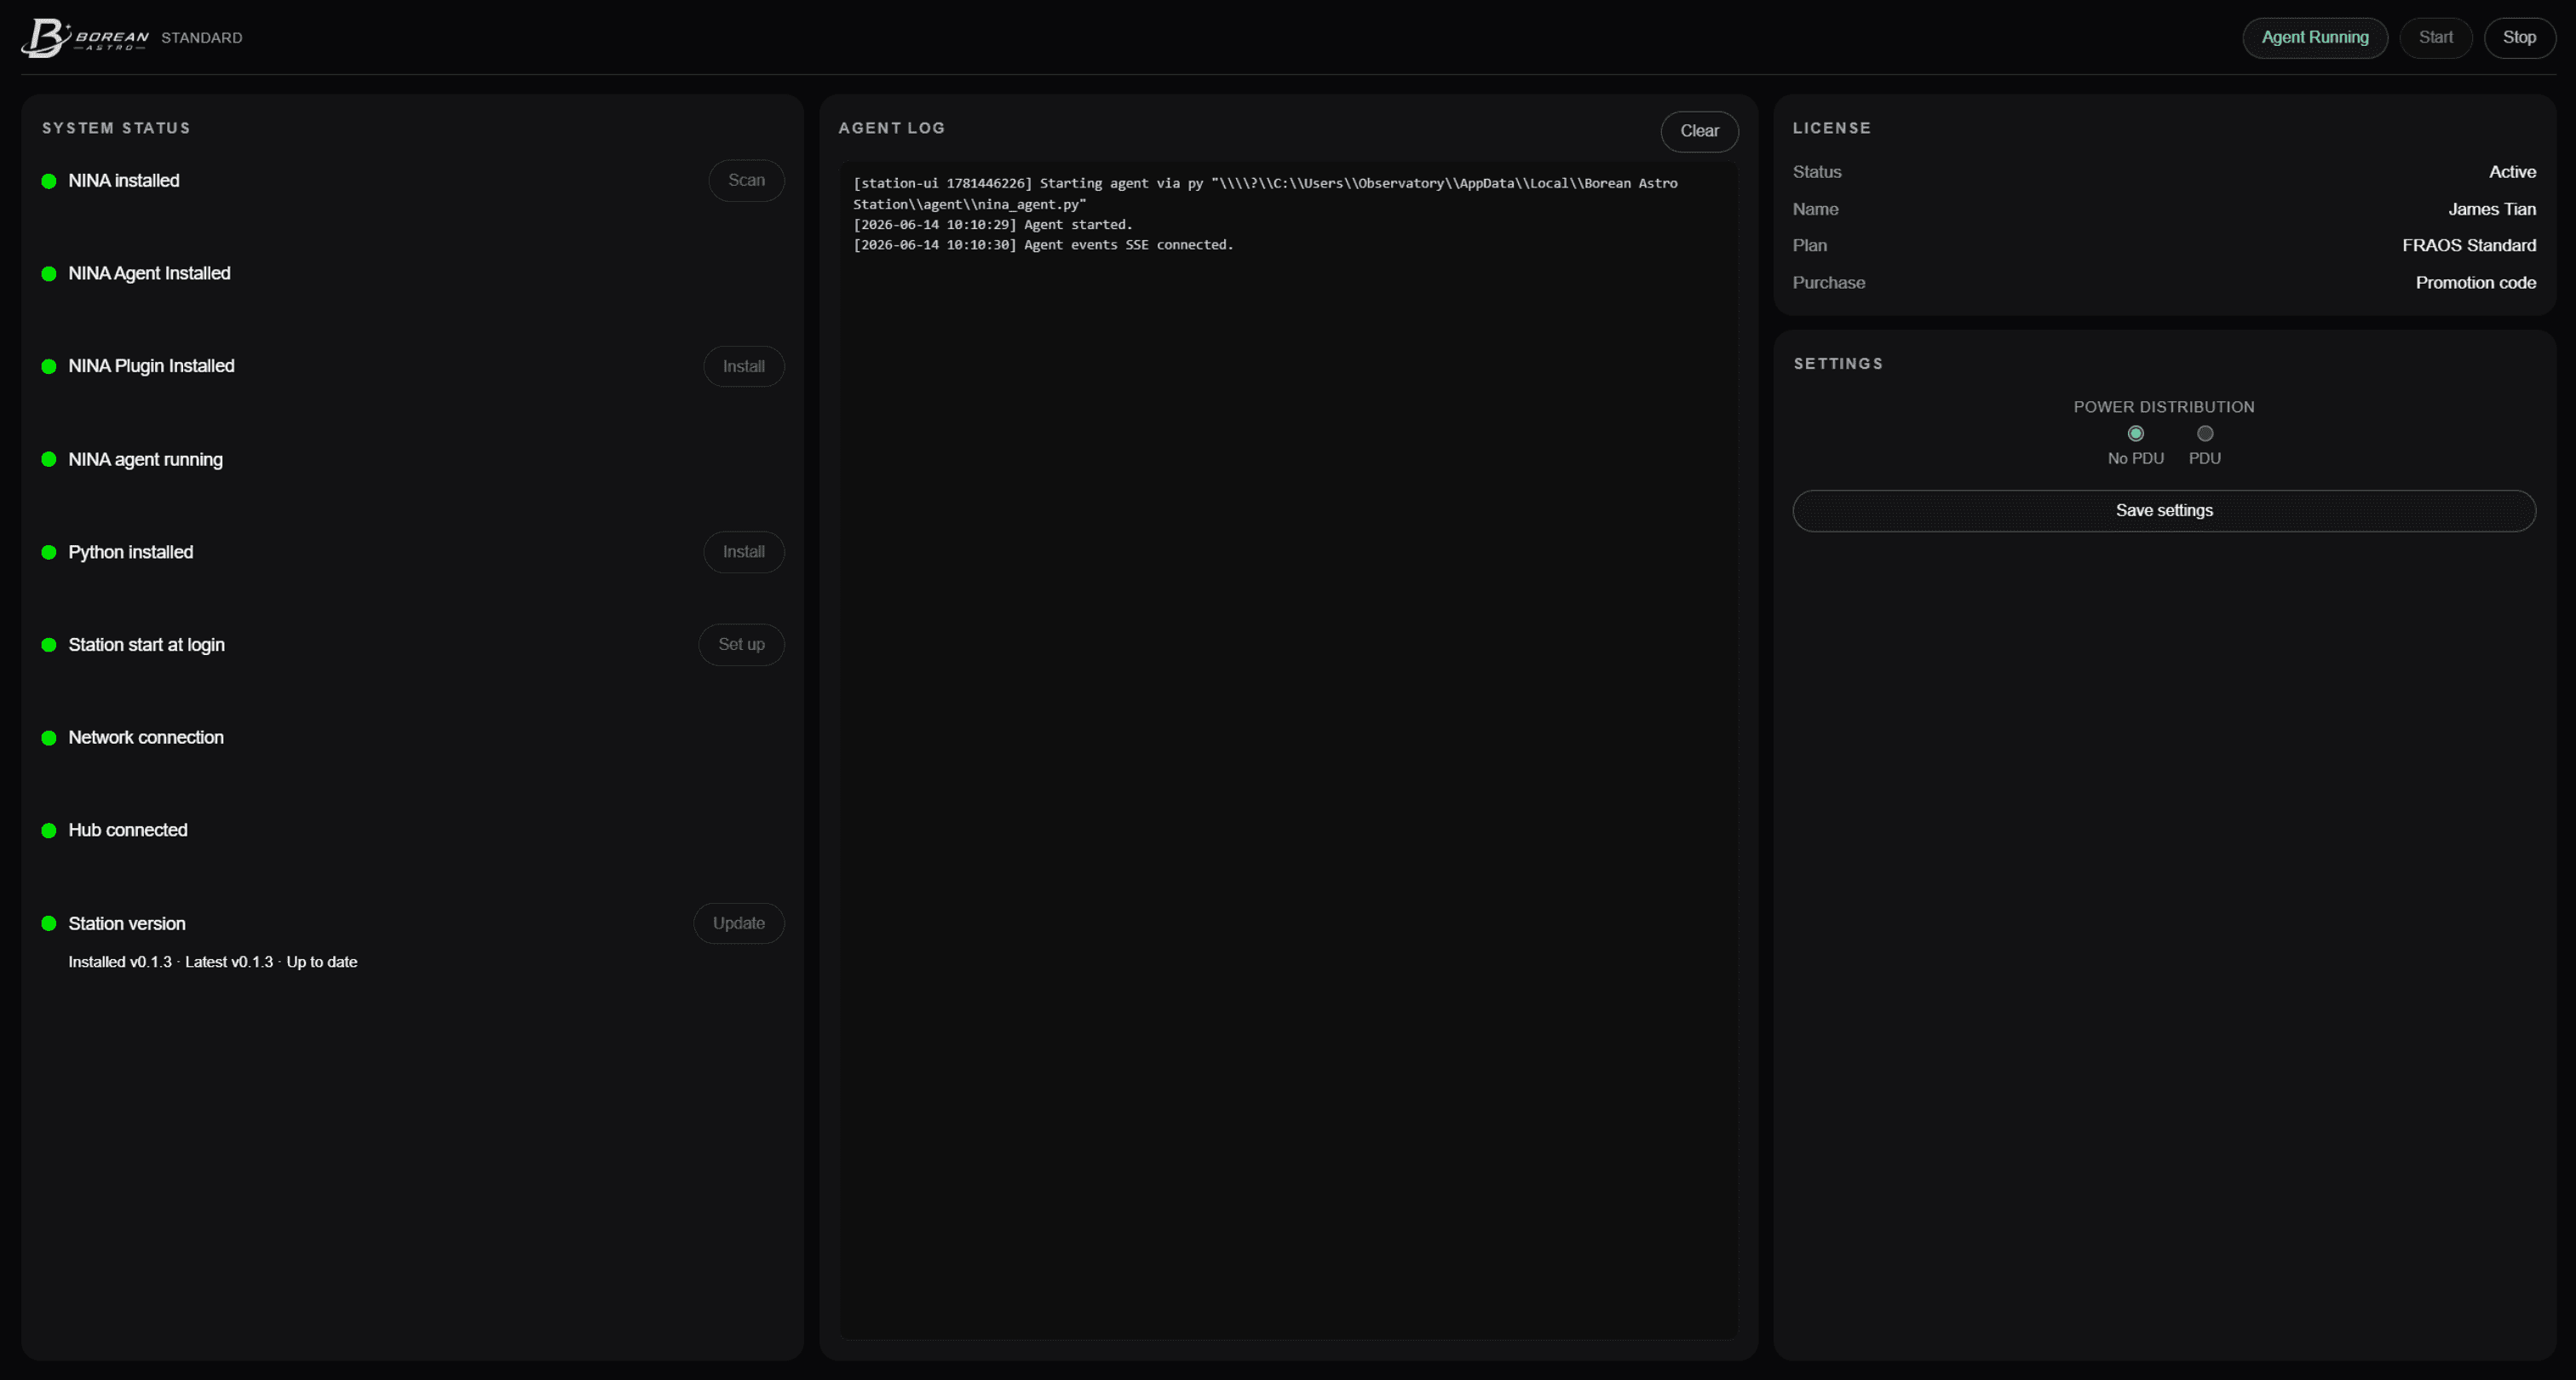Click the SYSTEM STATUS heading
2576x1380 pixels.
pos(116,128)
